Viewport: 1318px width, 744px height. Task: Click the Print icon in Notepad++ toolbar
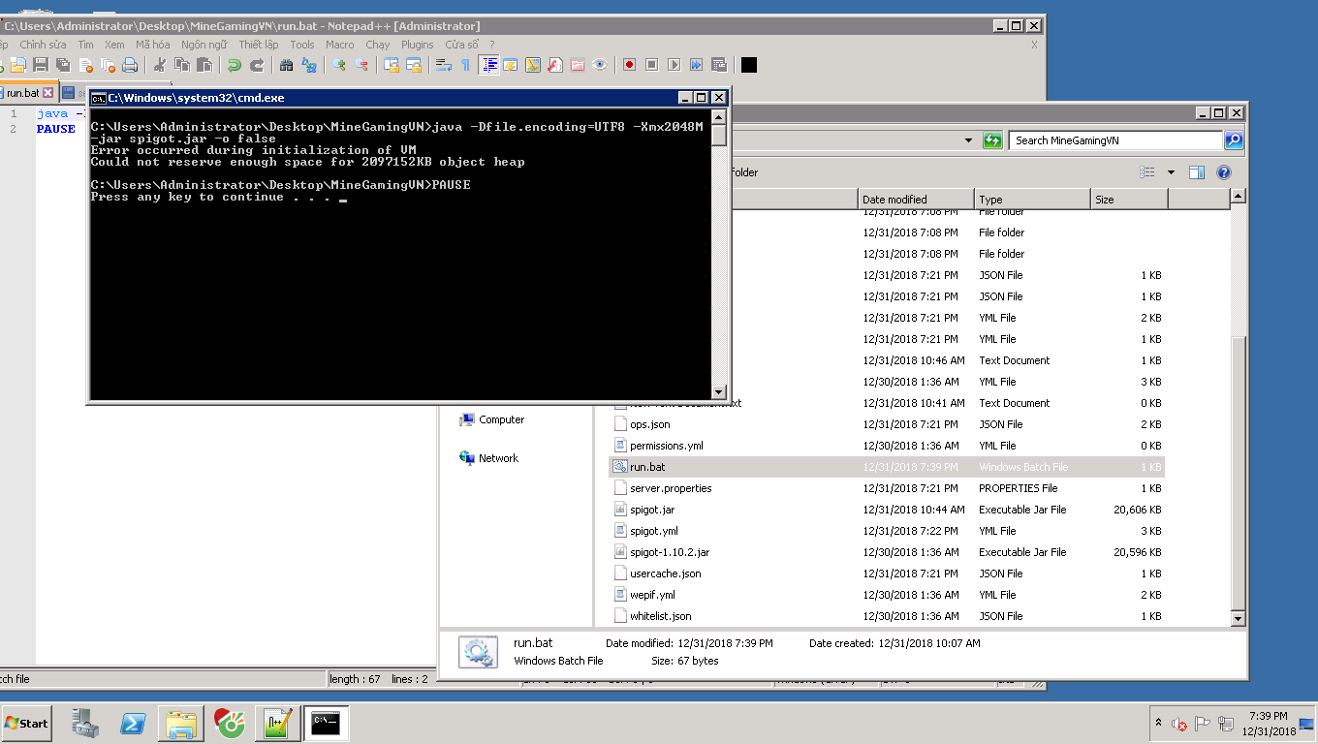130,65
